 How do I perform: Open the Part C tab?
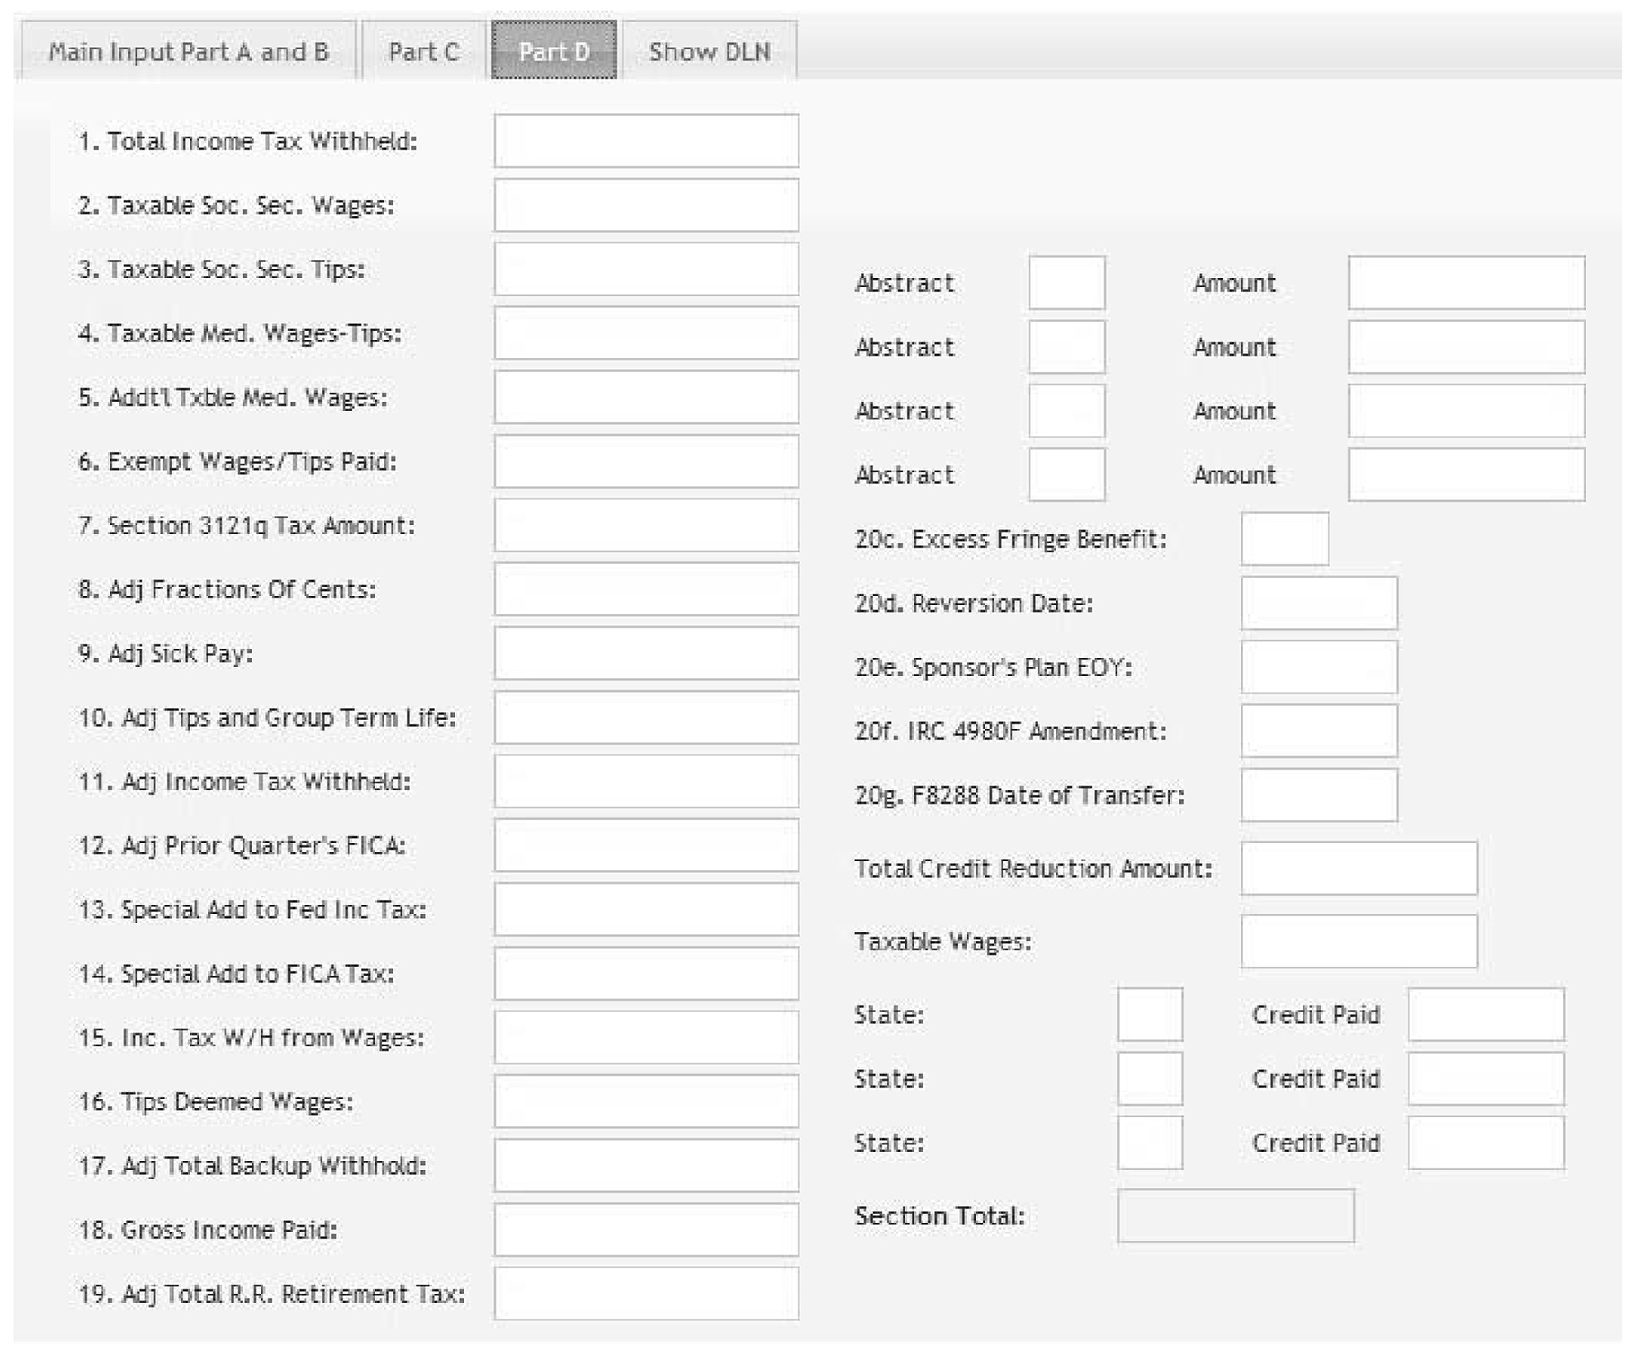click(x=423, y=51)
